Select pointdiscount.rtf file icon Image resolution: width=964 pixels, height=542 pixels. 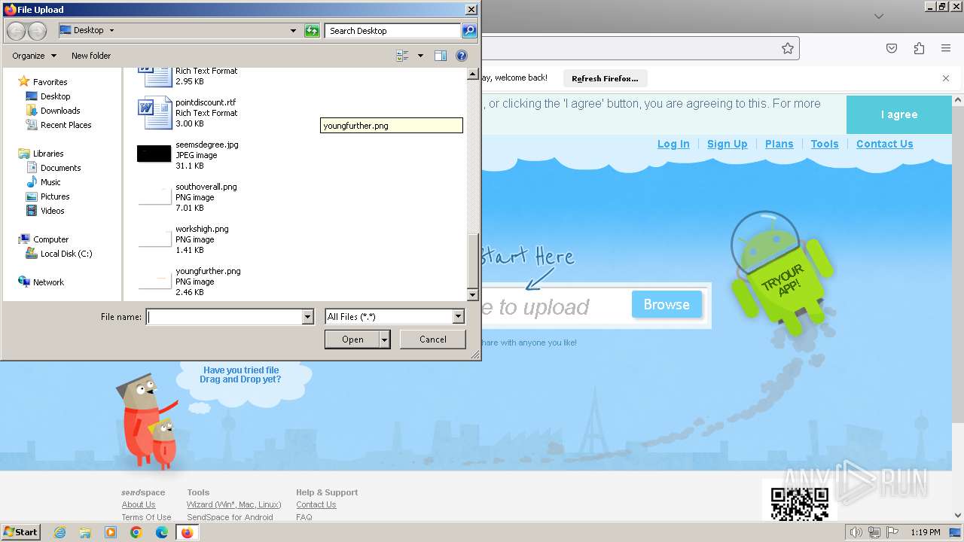tap(155, 113)
